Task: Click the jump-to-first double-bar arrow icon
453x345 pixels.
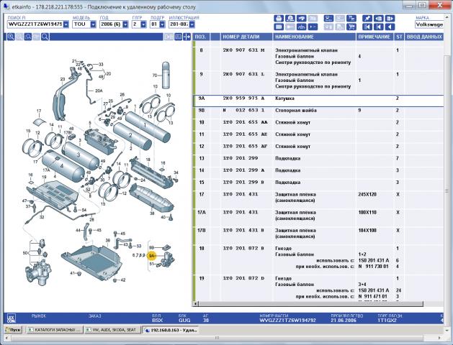Action: [x=367, y=27]
